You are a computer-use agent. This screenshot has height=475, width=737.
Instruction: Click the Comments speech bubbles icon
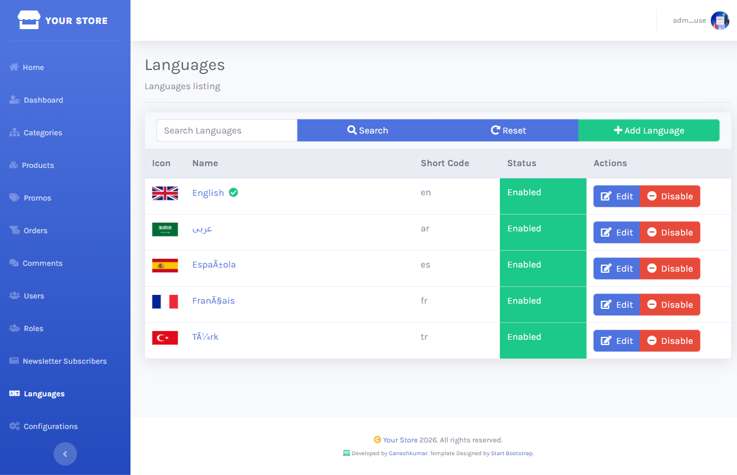tap(14, 263)
